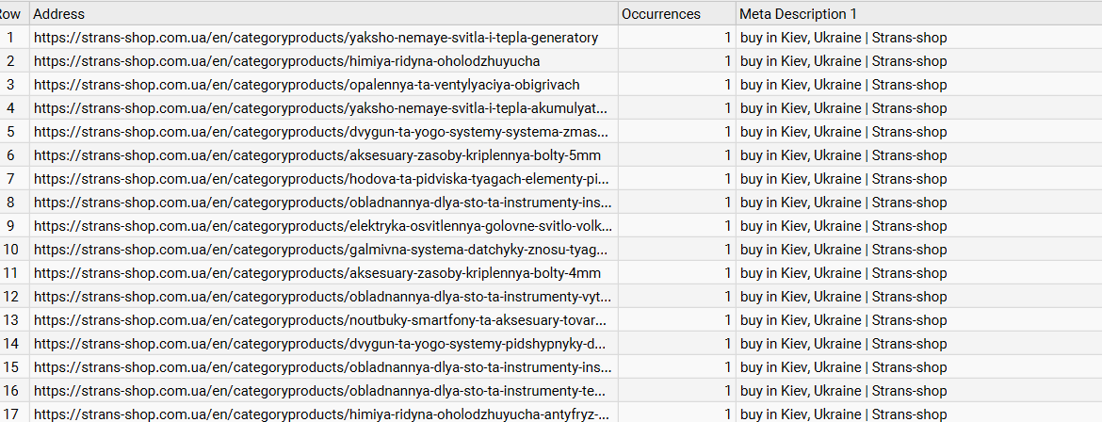The width and height of the screenshot is (1102, 422).
Task: Select the Occurrences value in row 10
Action: pyautogui.click(x=677, y=250)
